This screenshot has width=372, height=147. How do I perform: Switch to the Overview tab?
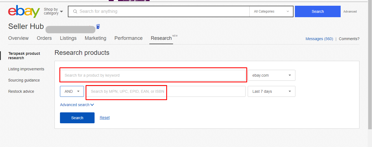(18, 38)
